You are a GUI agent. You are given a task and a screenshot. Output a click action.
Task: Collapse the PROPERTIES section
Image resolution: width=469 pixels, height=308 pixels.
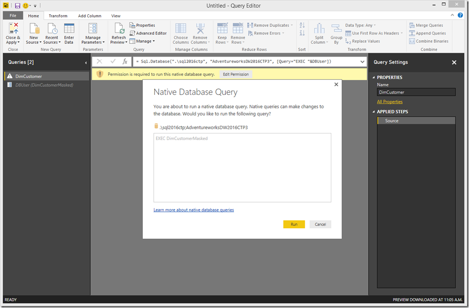pos(374,78)
